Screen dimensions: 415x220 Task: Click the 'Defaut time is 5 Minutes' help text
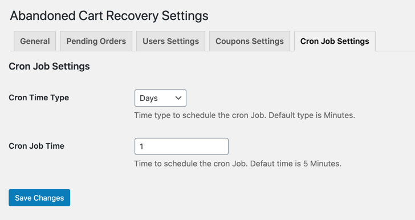tap(296, 164)
